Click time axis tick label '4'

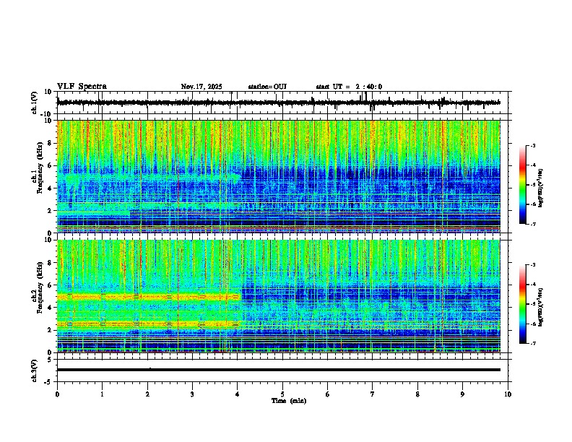click(x=238, y=394)
